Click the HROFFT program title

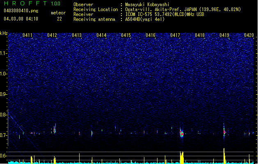point(25,3)
